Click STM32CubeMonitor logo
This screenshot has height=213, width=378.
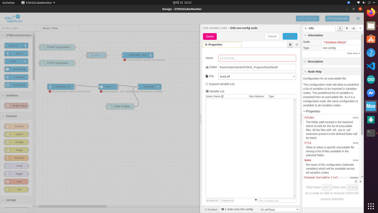14,19
